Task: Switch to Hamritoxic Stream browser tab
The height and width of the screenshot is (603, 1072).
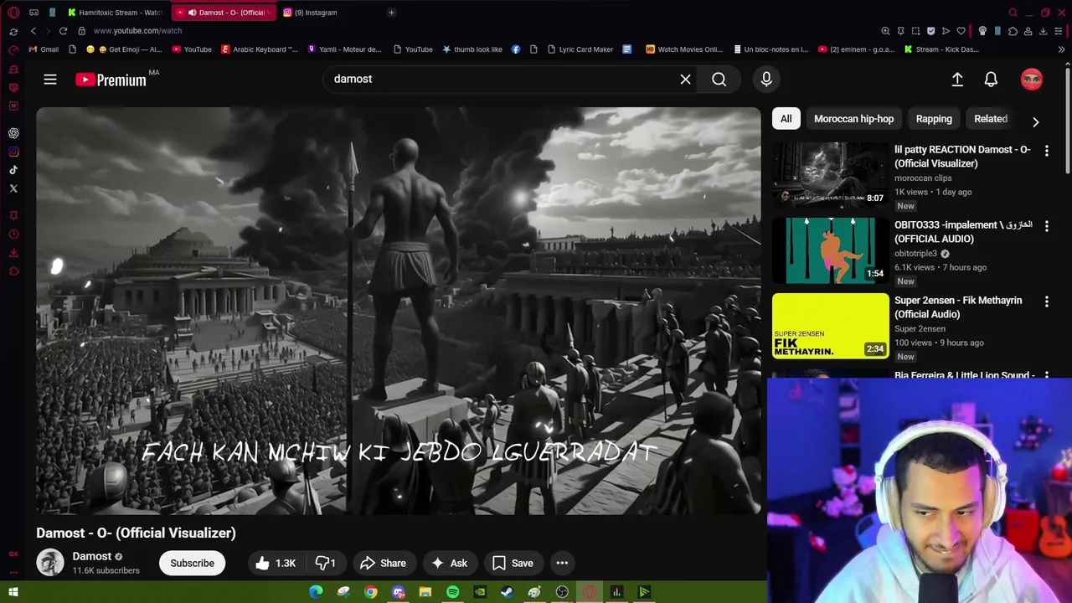Action: (116, 13)
